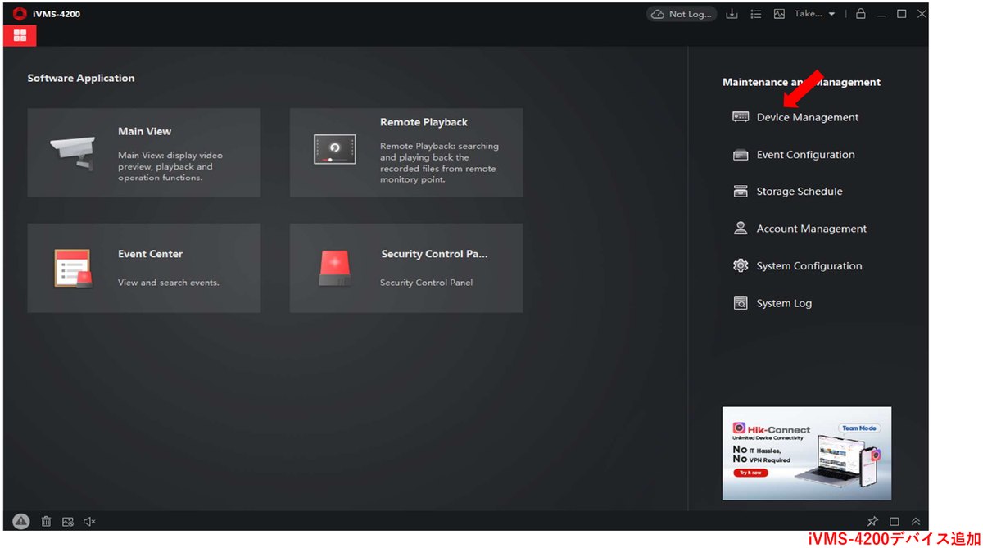
Task: Click the Event Center calendar icon
Action: (74, 268)
